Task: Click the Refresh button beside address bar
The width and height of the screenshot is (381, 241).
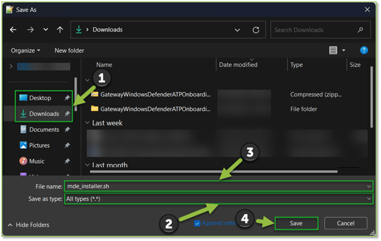Action: click(x=256, y=30)
